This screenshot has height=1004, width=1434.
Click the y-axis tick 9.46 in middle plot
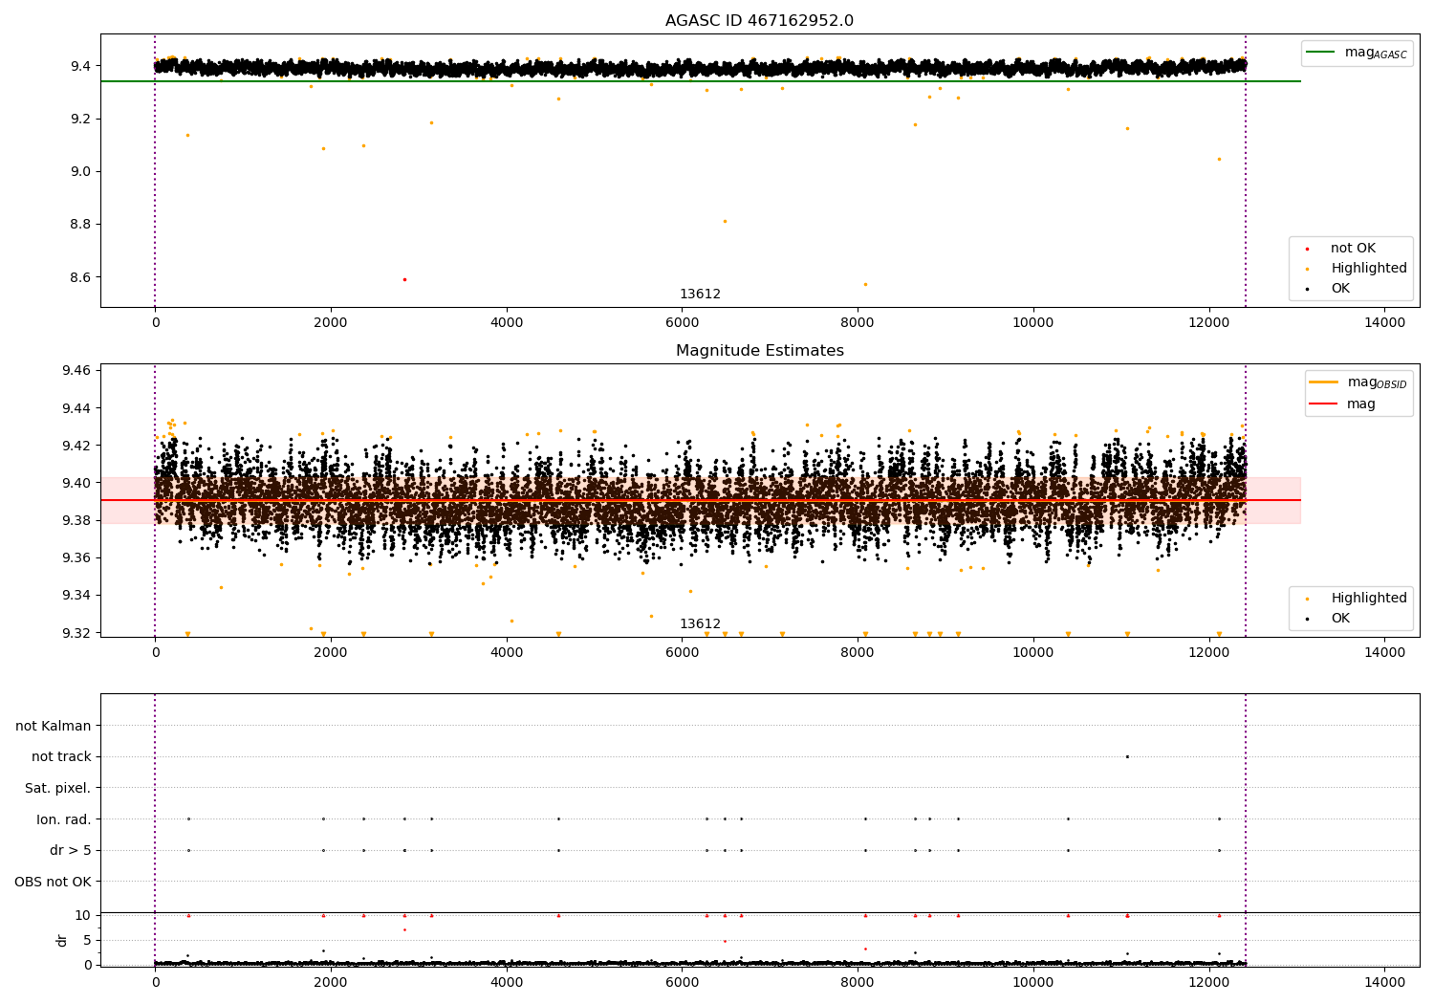[x=75, y=370]
